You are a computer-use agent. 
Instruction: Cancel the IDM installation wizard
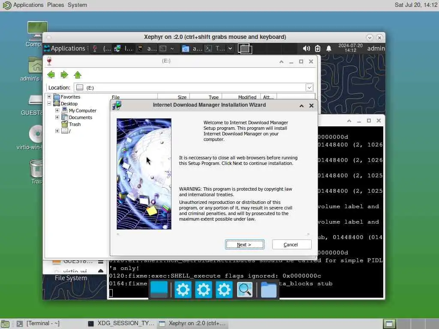coord(292,245)
